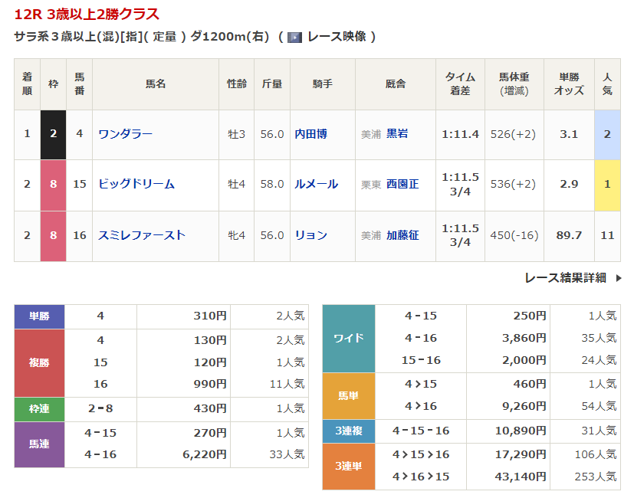Open jockey 内田博 profile
634x498 pixels.
pyautogui.click(x=310, y=134)
